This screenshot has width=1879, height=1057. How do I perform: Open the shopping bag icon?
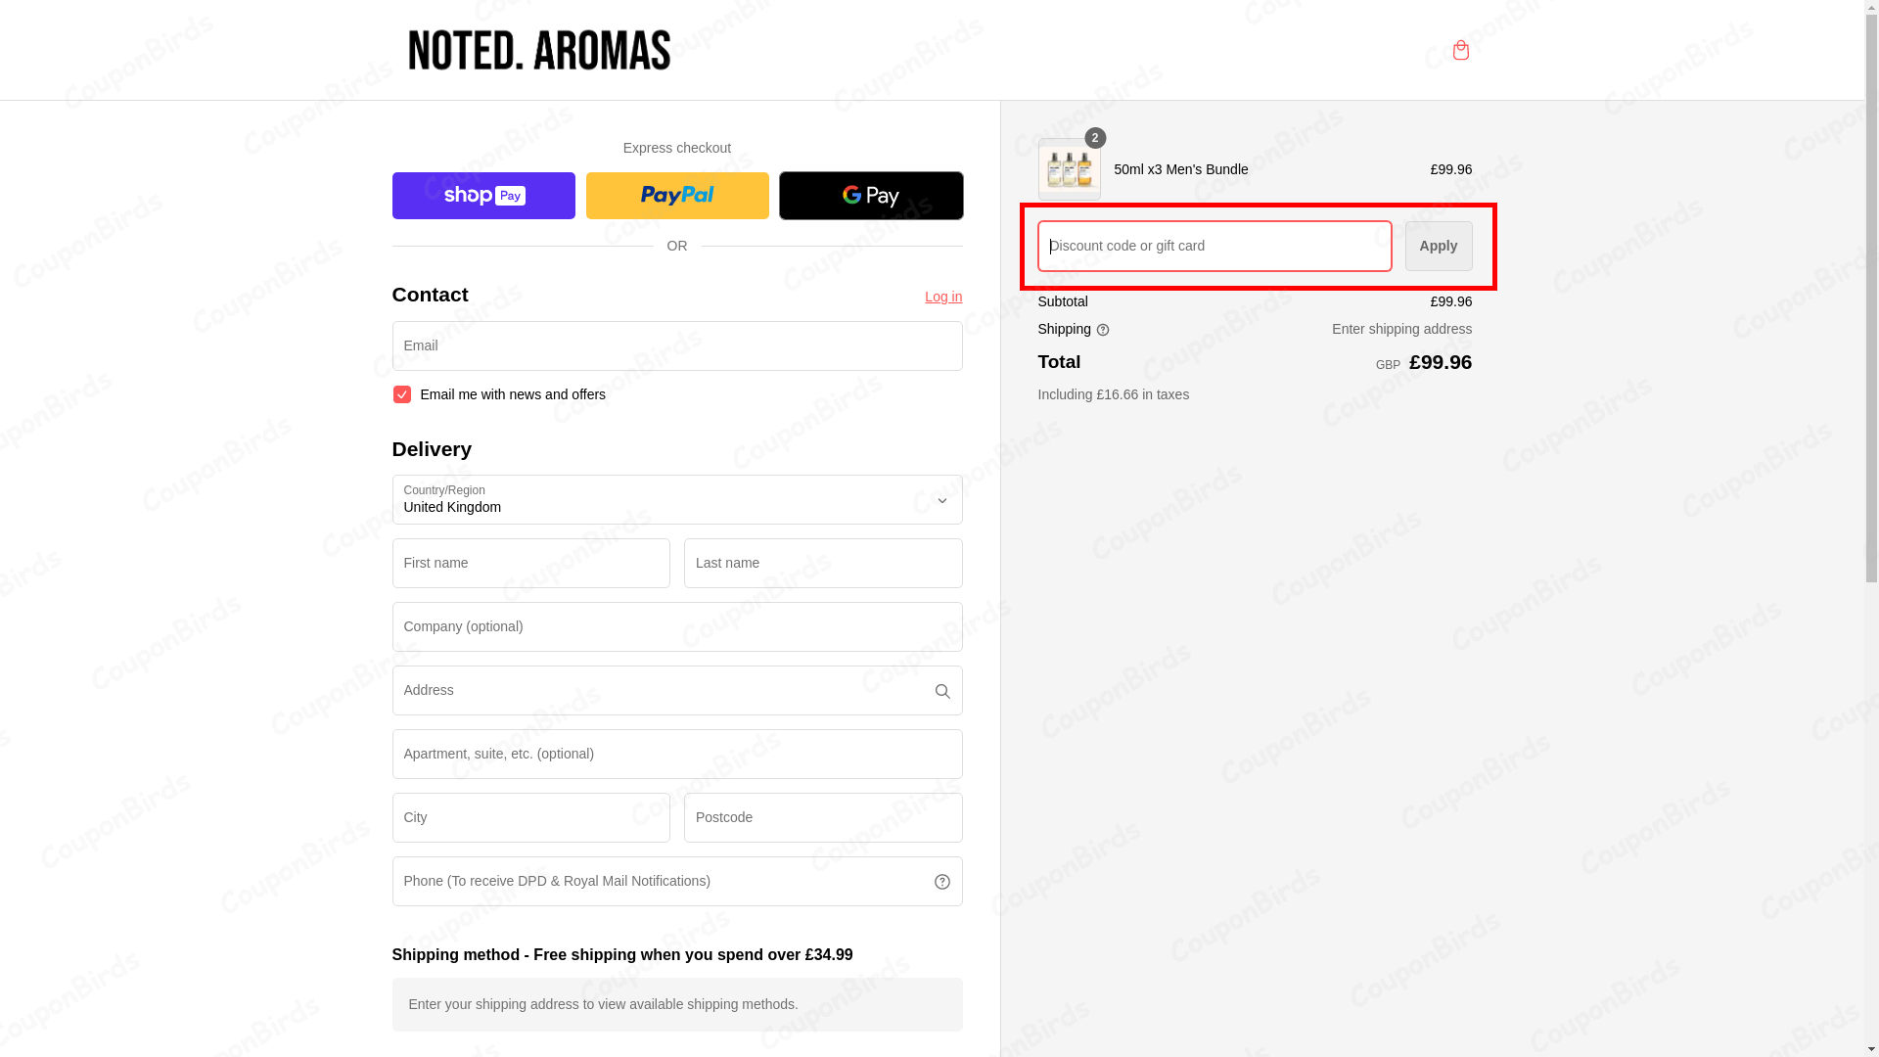(x=1460, y=50)
